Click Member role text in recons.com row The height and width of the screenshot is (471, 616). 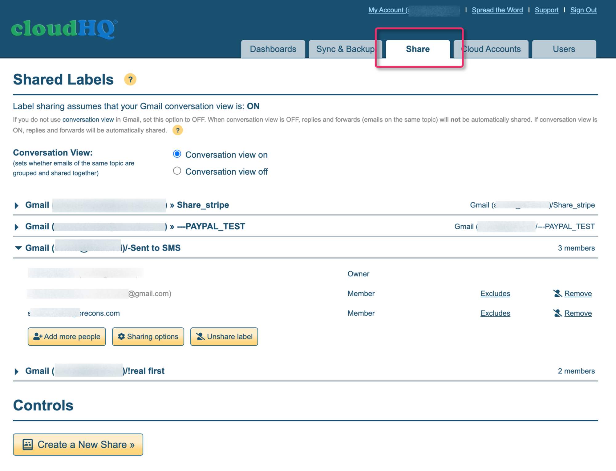[361, 313]
